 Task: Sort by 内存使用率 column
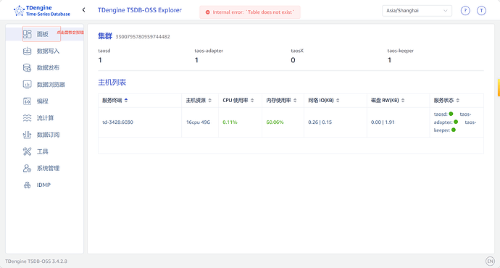pyautogui.click(x=295, y=101)
